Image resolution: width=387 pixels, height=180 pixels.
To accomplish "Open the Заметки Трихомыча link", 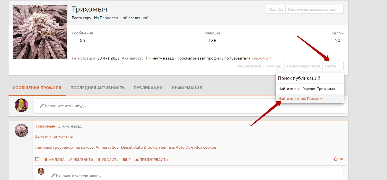I will click(54, 136).
